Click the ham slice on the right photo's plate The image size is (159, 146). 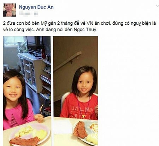(80, 129)
